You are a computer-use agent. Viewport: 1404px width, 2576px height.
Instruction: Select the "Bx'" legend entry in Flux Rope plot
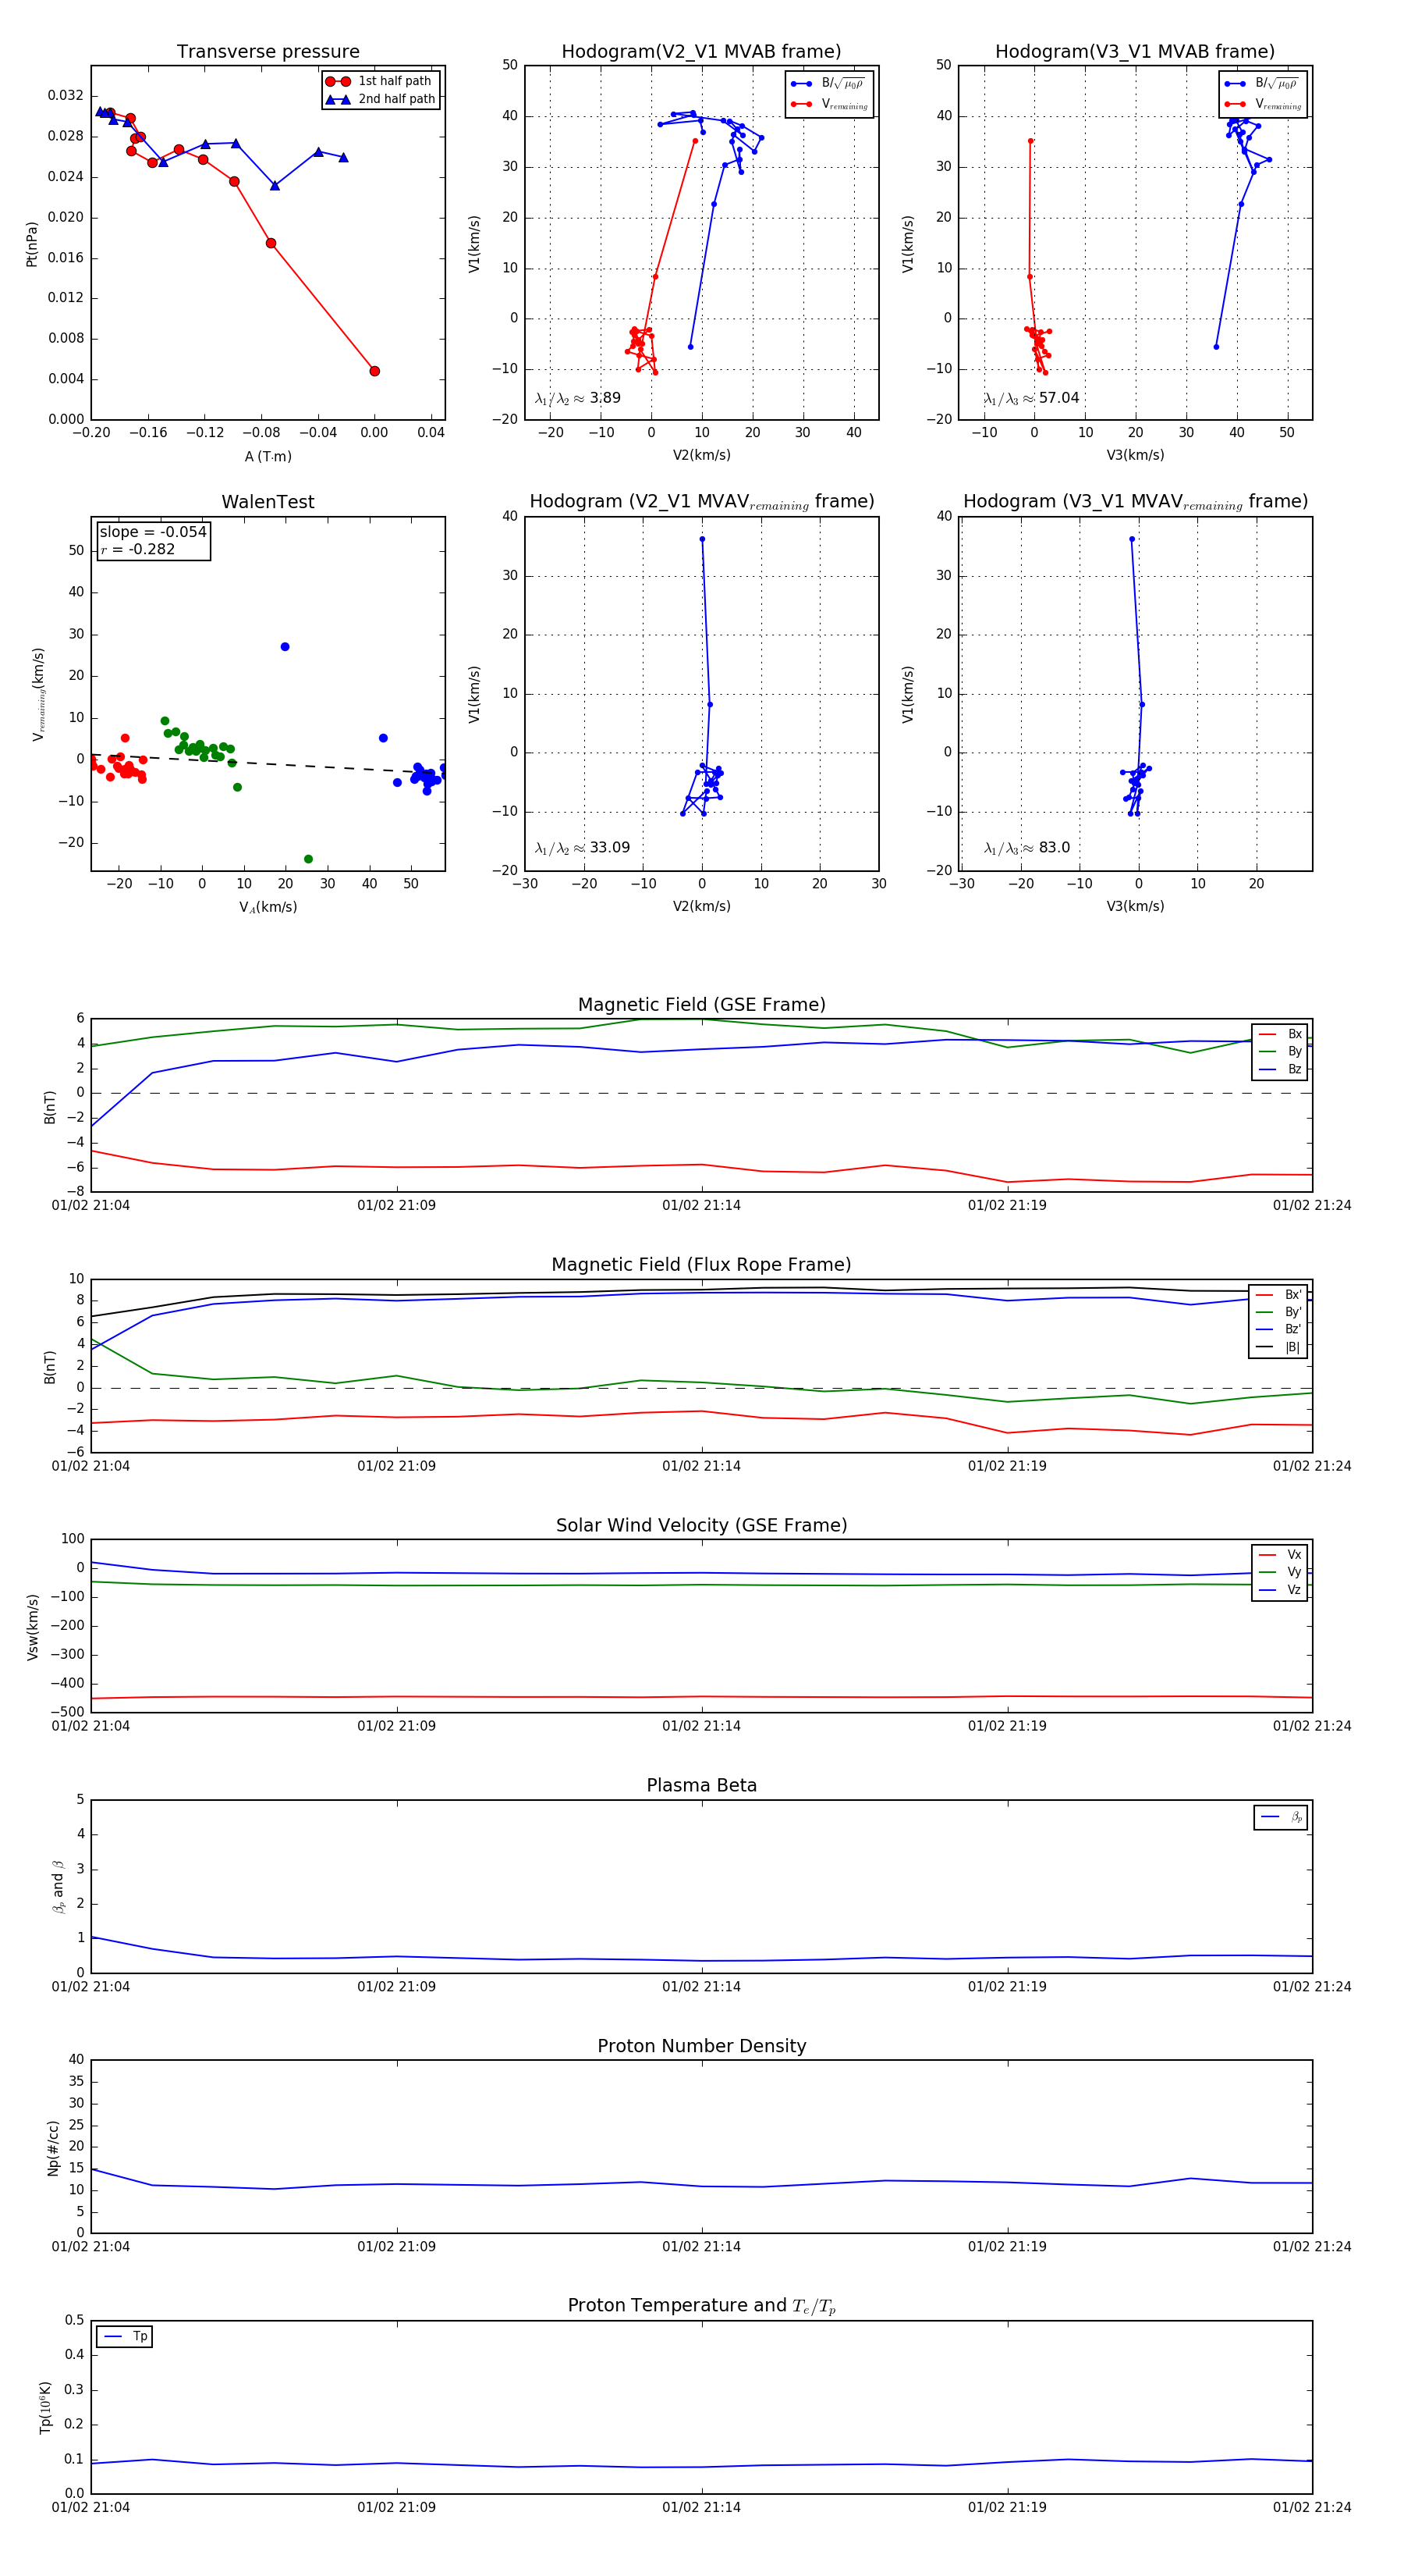pos(1278,1295)
